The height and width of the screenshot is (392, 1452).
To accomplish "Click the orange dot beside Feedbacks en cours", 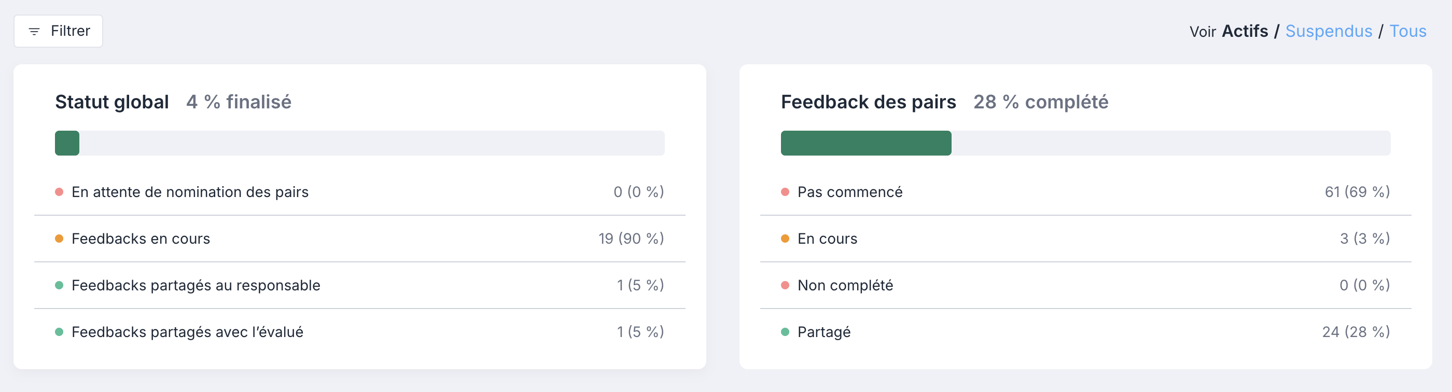I will click(x=59, y=239).
